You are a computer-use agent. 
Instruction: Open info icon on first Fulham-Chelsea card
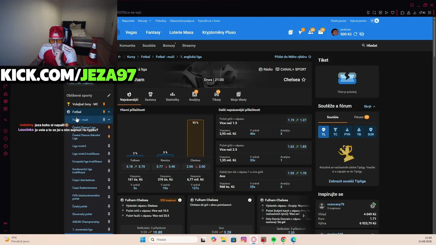[180, 200]
